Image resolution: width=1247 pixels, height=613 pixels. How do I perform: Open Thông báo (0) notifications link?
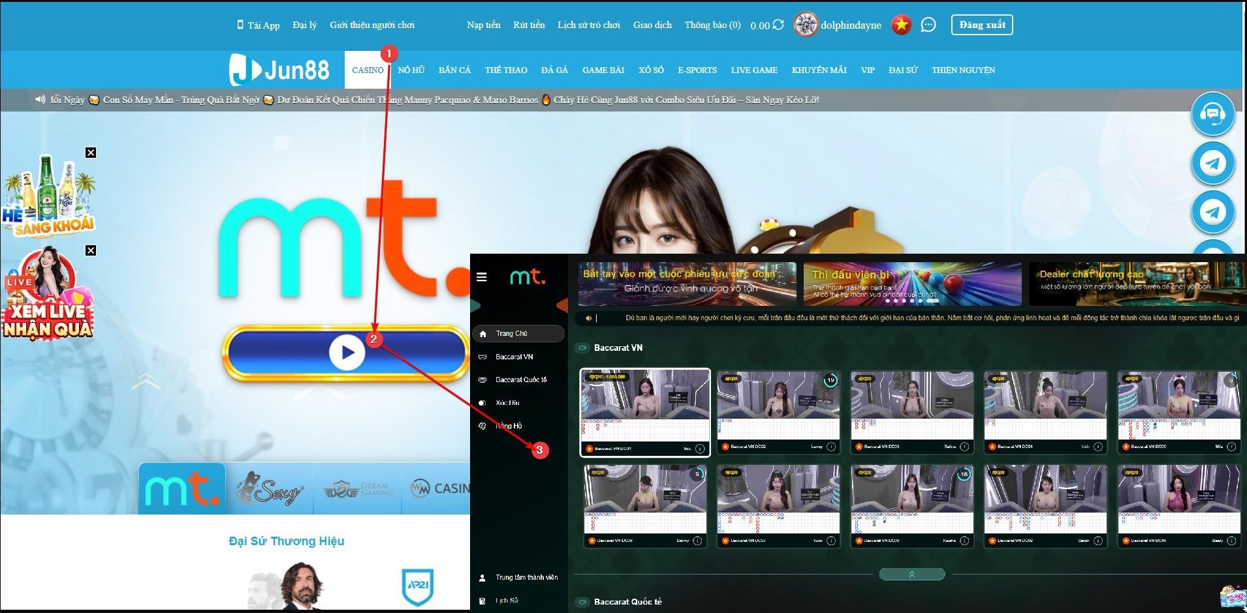pyautogui.click(x=712, y=25)
